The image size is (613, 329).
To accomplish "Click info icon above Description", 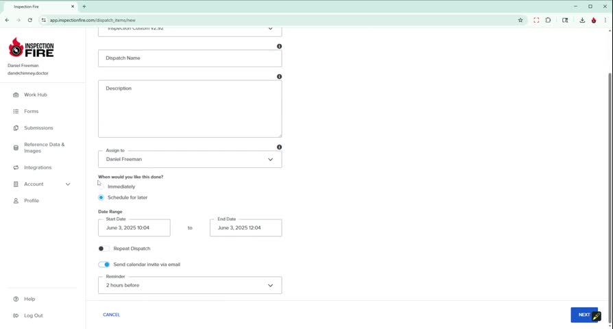I will pos(279,77).
